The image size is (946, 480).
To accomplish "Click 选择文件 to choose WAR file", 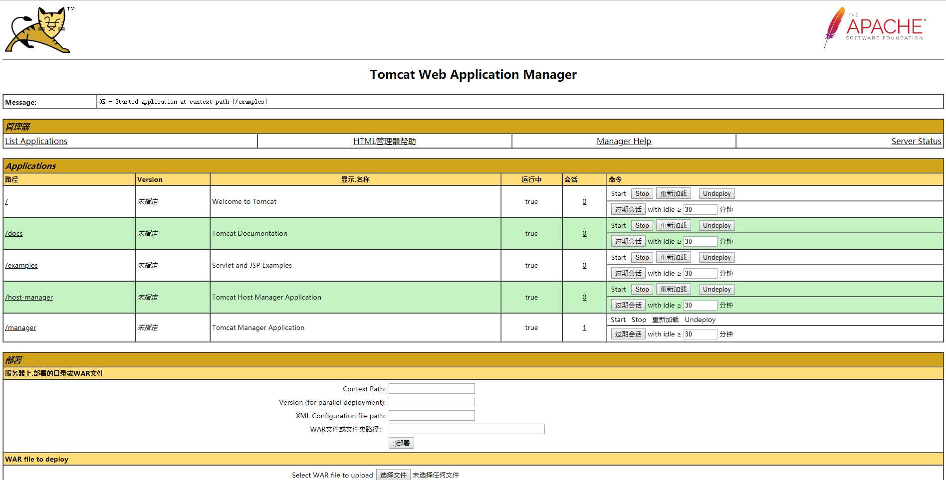I will tap(393, 475).
